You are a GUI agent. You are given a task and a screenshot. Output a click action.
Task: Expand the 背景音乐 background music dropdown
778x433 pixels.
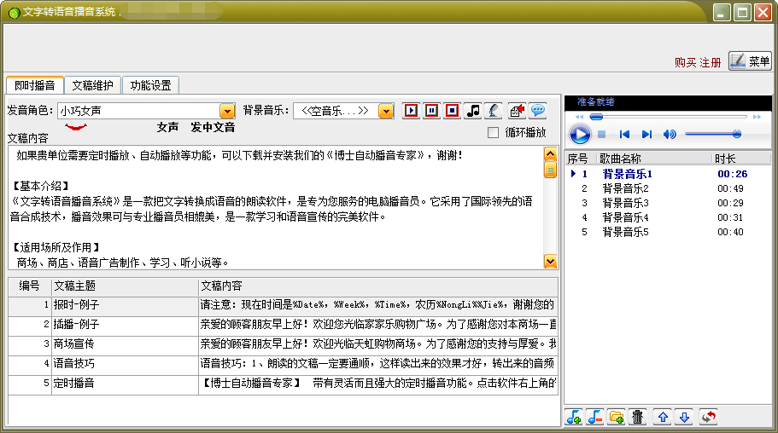[x=386, y=111]
